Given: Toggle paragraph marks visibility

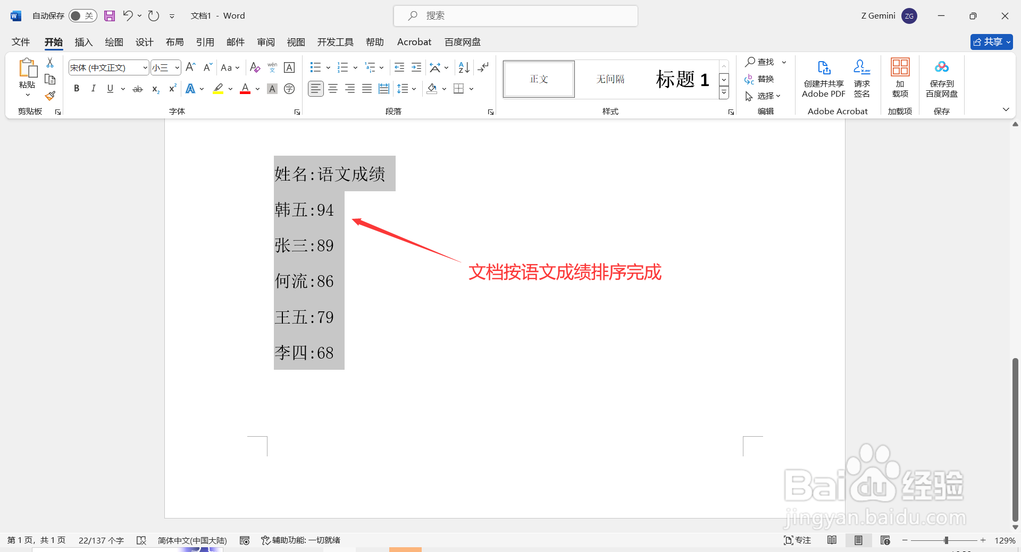Looking at the screenshot, I should coord(482,67).
